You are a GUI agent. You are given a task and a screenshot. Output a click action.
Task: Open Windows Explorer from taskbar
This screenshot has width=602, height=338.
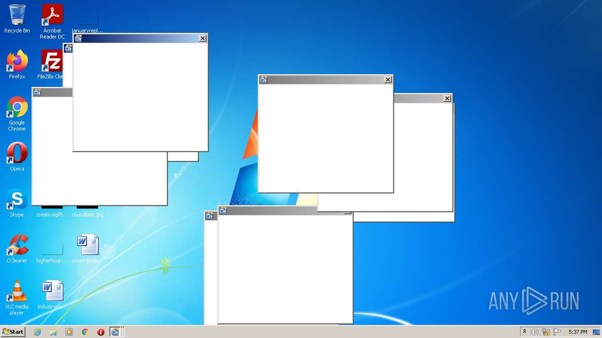53,332
